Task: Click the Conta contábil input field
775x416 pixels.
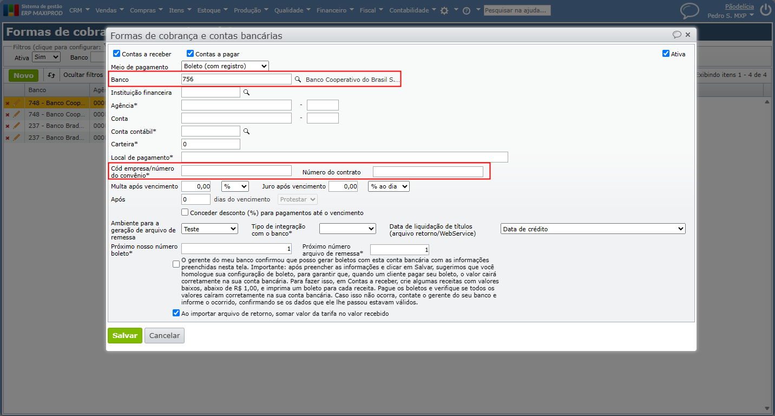Action: 211,131
